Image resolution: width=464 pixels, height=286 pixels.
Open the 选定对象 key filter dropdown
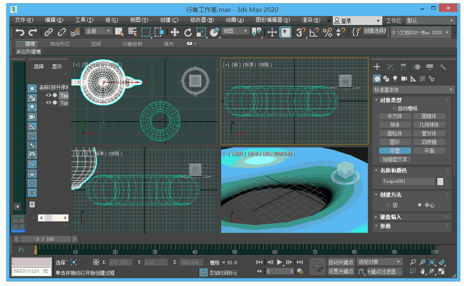pyautogui.click(x=379, y=262)
